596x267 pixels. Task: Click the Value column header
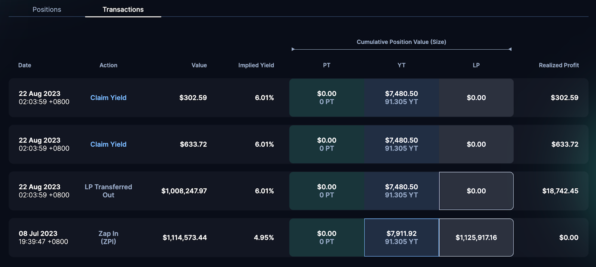tap(199, 65)
